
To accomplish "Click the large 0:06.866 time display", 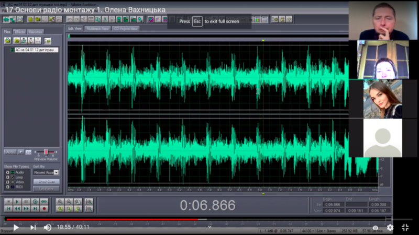I will [207, 205].
